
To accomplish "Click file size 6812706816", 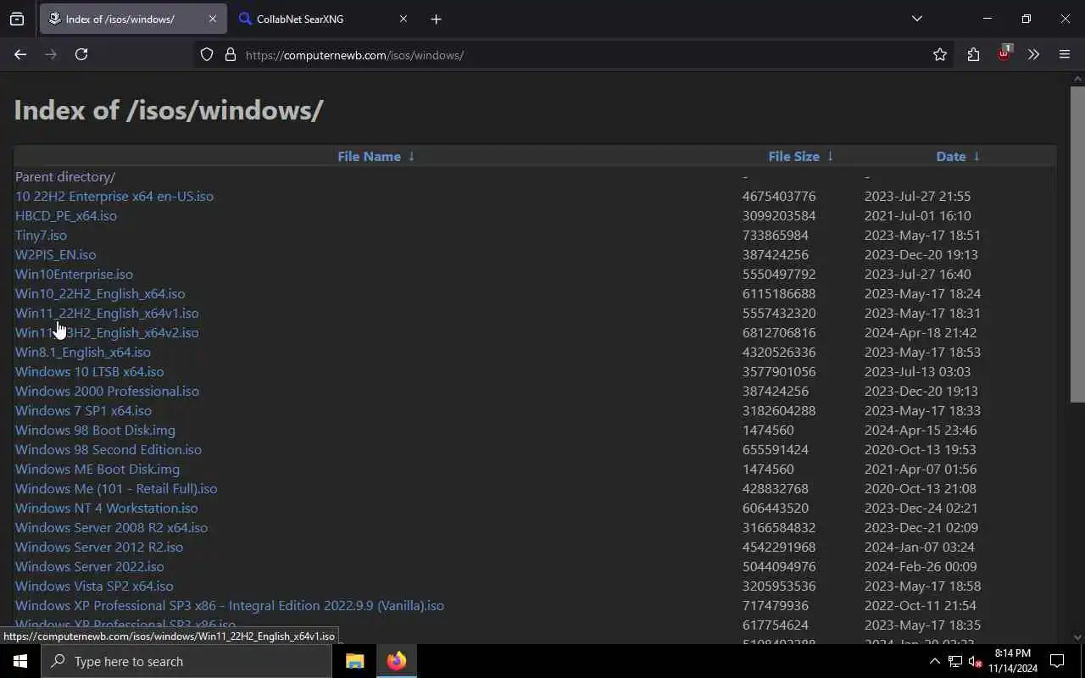I will point(779,332).
